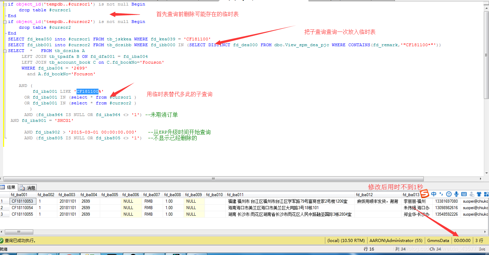The image size is (489, 255).
Task: Select fd_iba012 column header
Action: coord(378,195)
